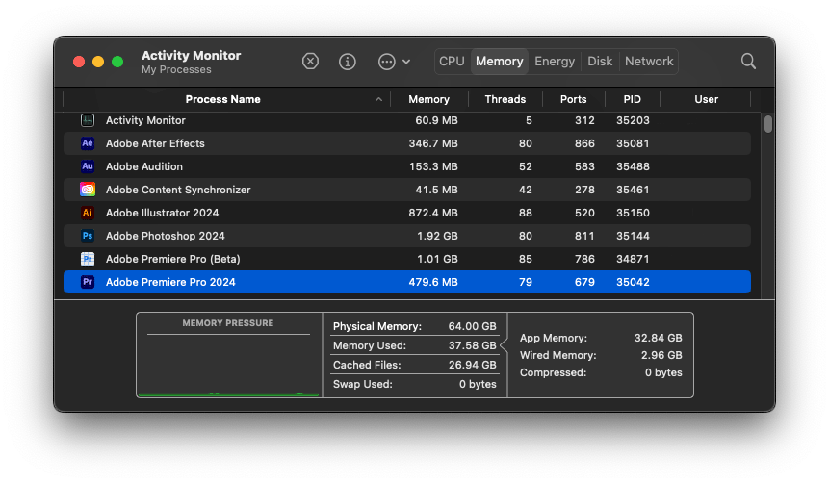The width and height of the screenshot is (829, 483).
Task: Switch to the CPU tab
Action: pos(452,62)
